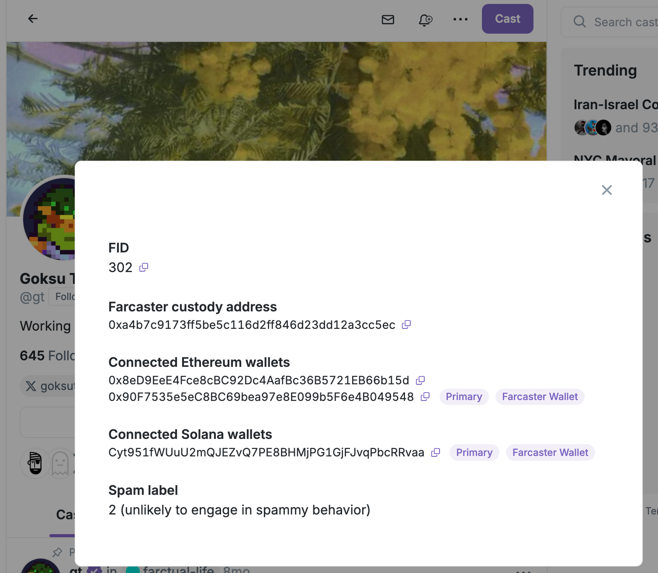
Task: Click the Farcaster custody address heading
Action: 193,307
